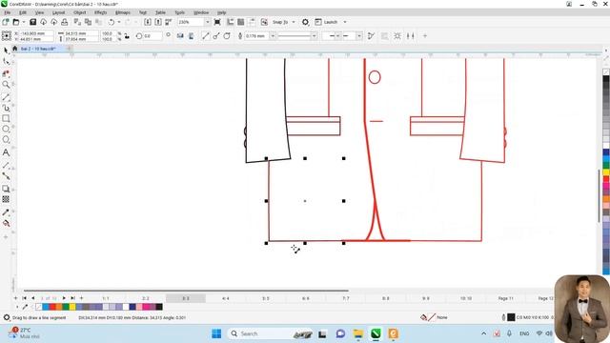Pick the green swatch in document palette
610x343 pixels.
[x=66, y=307]
